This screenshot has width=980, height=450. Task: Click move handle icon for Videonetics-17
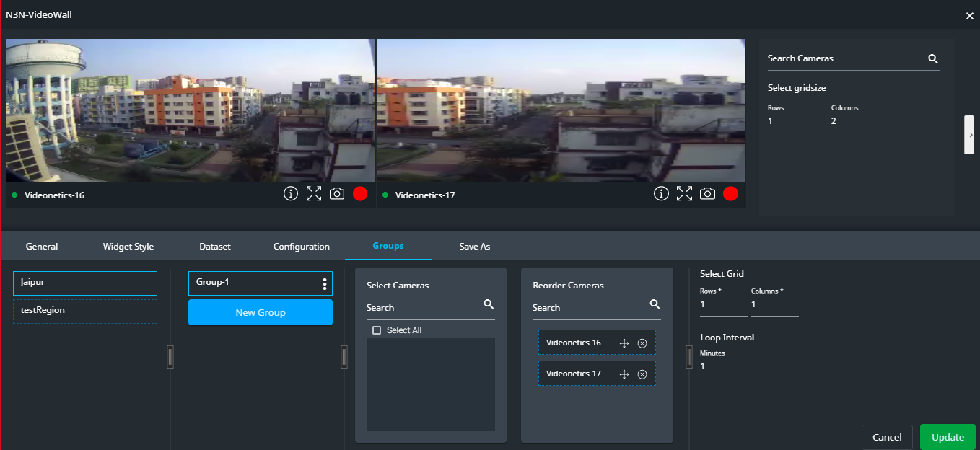point(625,374)
